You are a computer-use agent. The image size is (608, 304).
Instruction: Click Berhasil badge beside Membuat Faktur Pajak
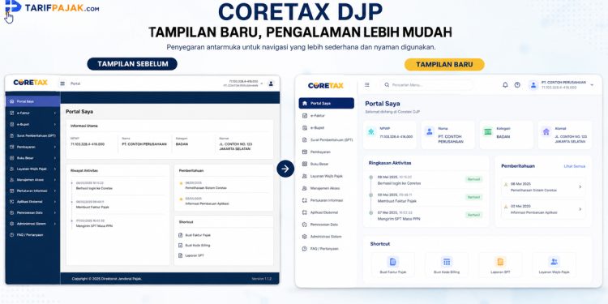coord(474,197)
